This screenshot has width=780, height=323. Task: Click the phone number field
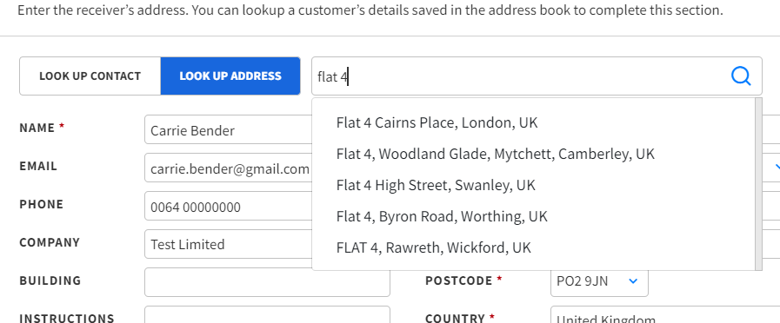coord(229,207)
